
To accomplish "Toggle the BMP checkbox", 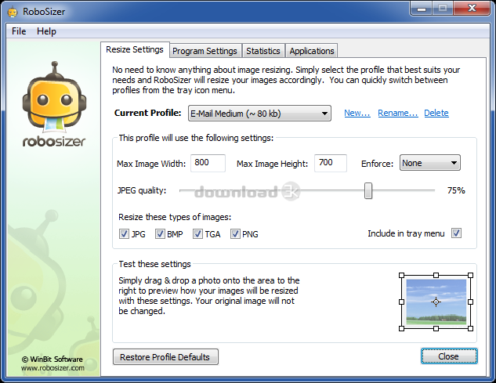I will (x=160, y=233).
